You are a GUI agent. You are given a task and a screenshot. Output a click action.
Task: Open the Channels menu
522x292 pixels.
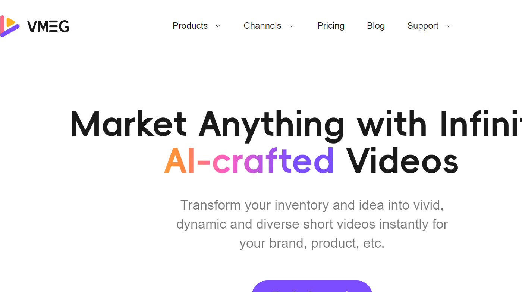click(262, 26)
